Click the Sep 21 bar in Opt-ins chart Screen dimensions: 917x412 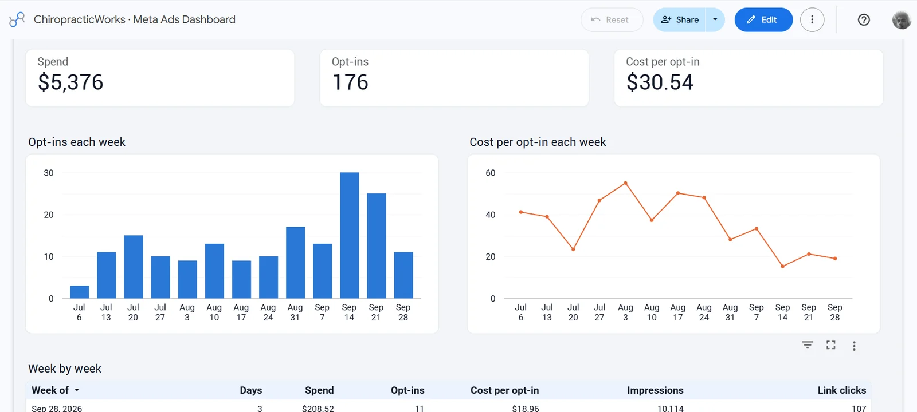377,246
